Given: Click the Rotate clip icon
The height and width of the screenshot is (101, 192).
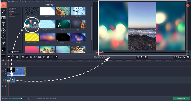Looking at the screenshot, I should coord(27,57).
